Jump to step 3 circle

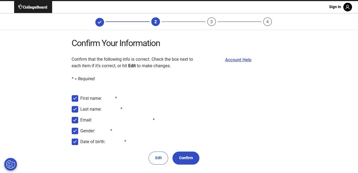(211, 22)
